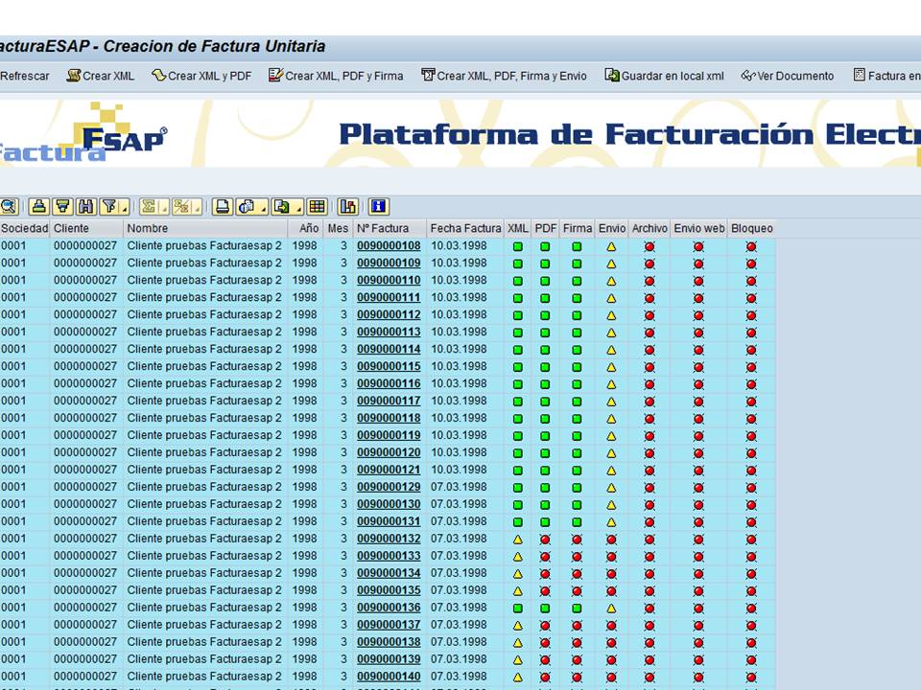The image size is (921, 690).
Task: Click date 07.03.1998 in row 0090000130
Action: pyautogui.click(x=459, y=504)
